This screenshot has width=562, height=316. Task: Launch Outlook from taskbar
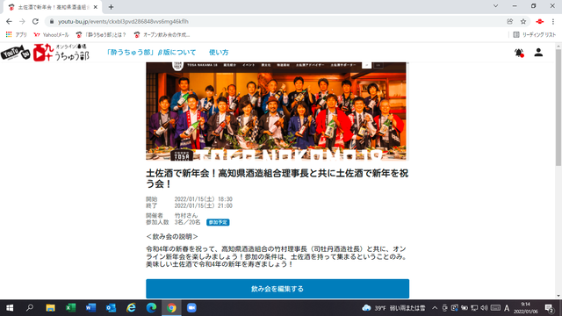[111, 308]
